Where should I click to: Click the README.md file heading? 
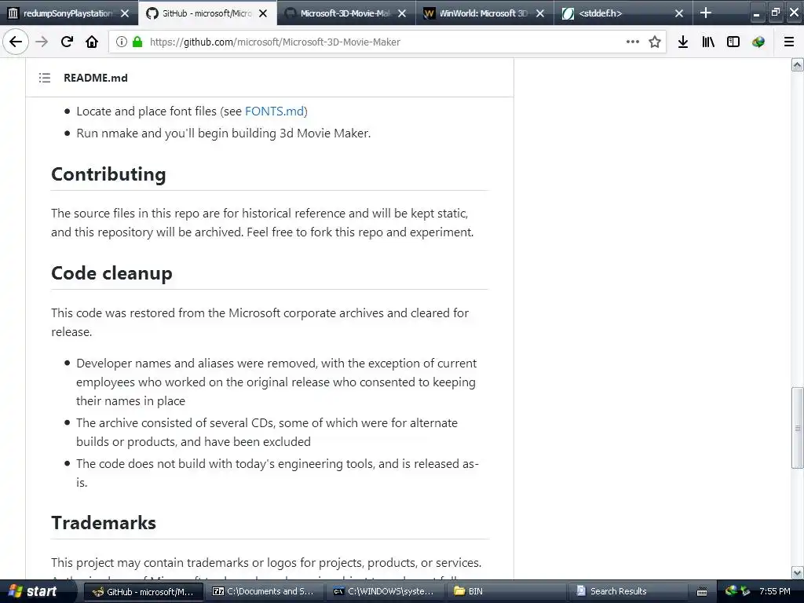(95, 78)
